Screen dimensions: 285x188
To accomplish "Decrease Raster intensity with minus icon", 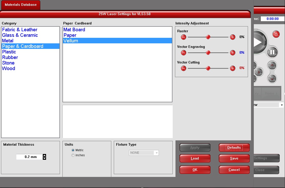I will point(184,37).
